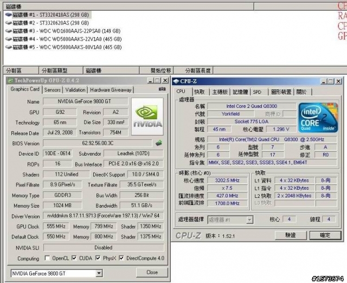347x283 pixels.
Task: Click CPU name Intel Core 2 Quad Q8300
Action: [252, 106]
